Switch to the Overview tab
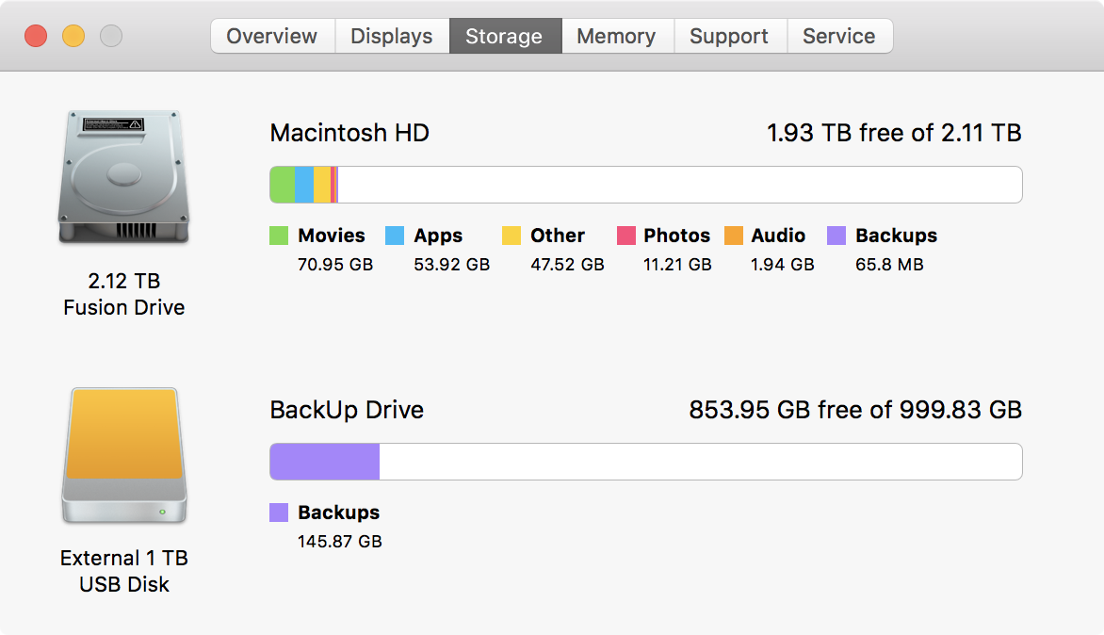The width and height of the screenshot is (1104, 635). point(272,36)
